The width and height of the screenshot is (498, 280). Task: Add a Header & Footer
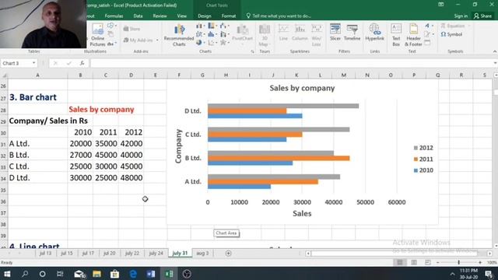point(413,35)
